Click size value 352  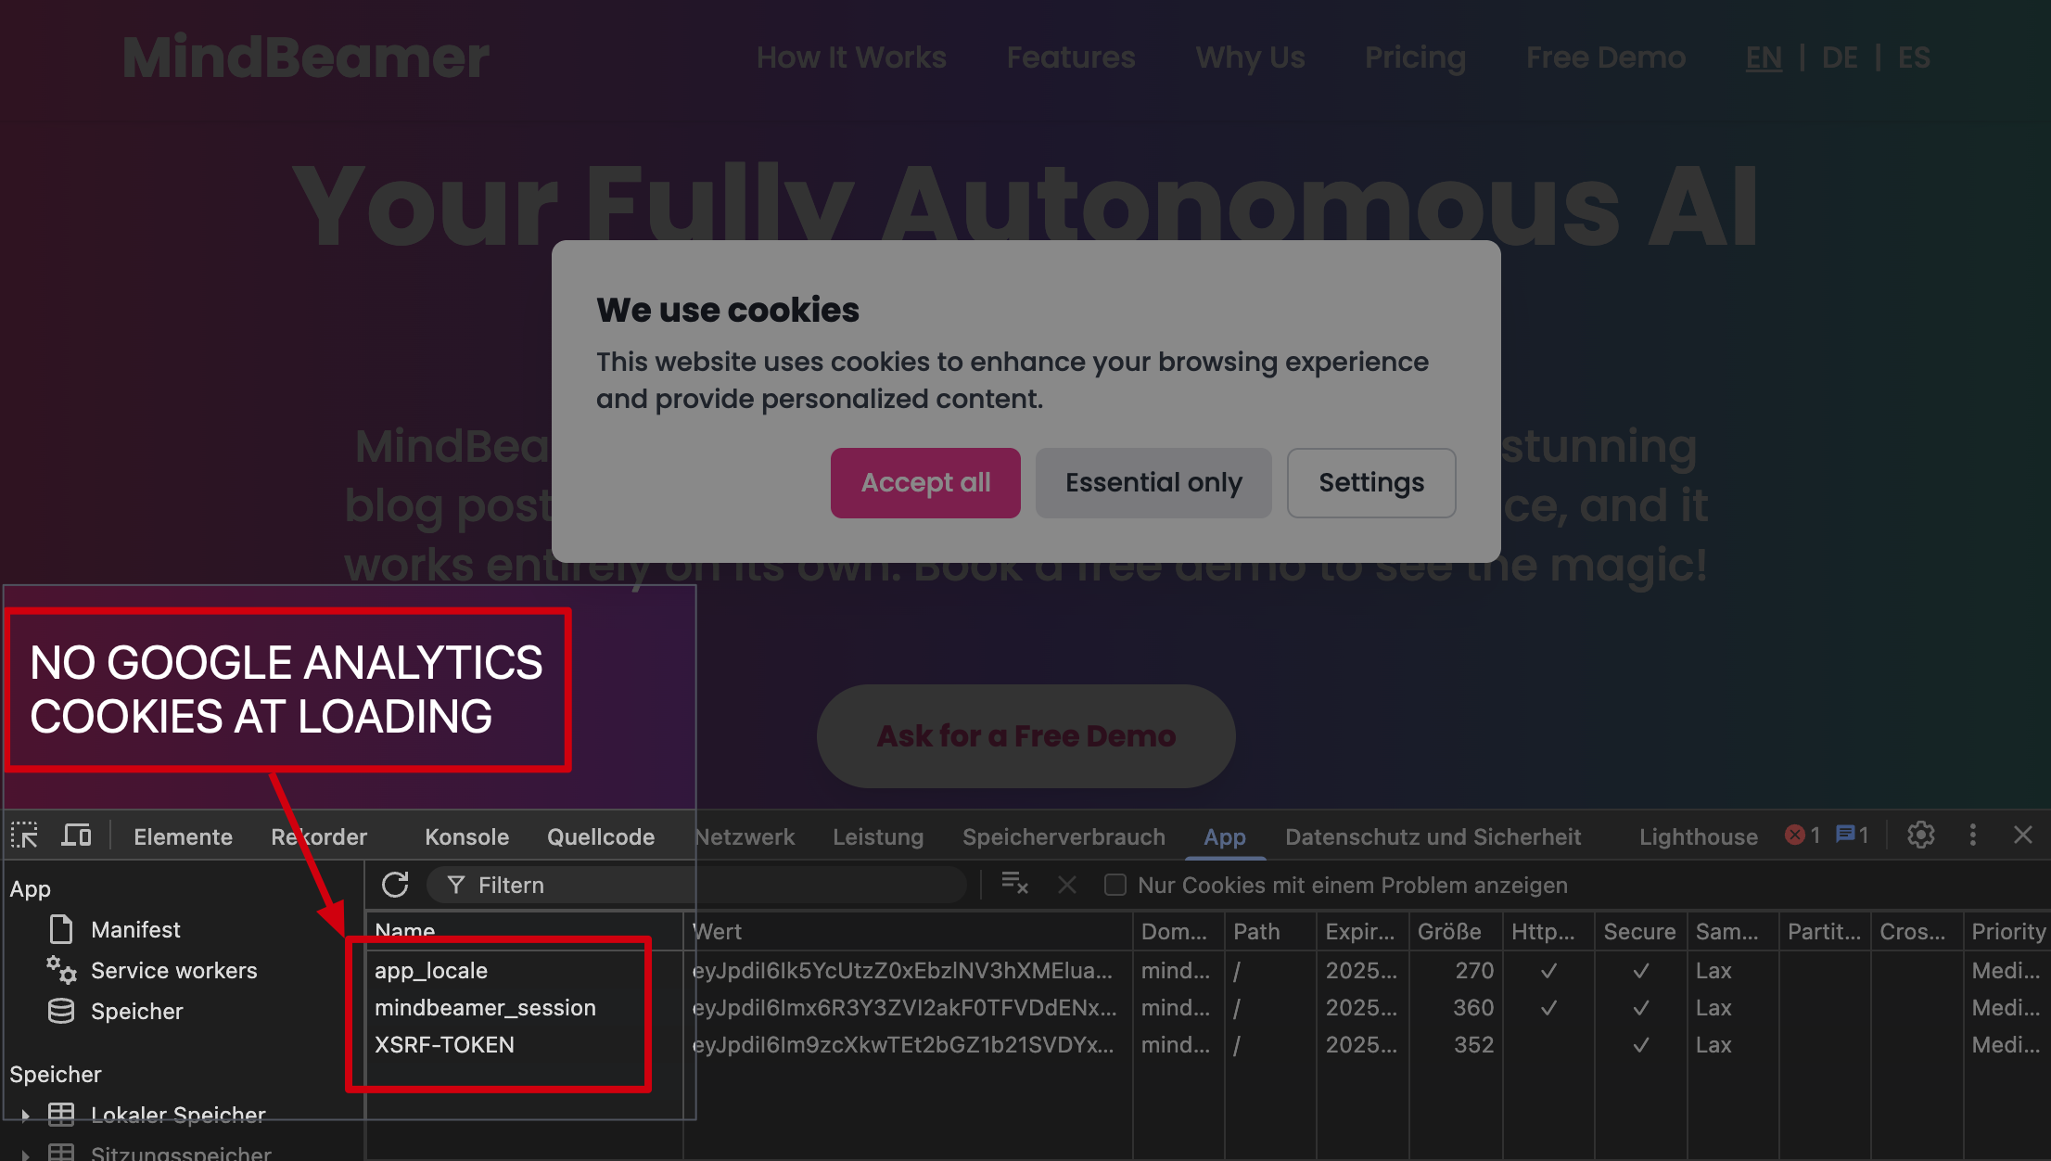pos(1473,1045)
